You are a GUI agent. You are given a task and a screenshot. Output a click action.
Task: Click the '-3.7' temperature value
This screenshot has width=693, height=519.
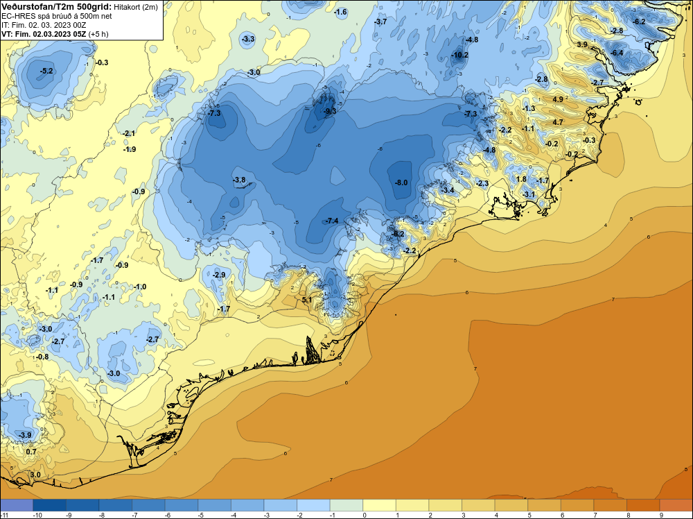tap(380, 22)
